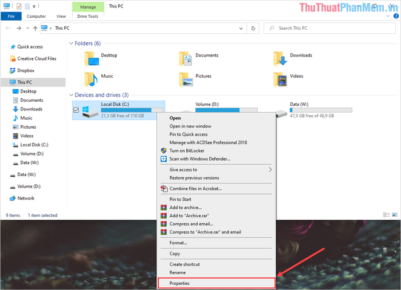
Task: Click the Network icon in sidebar
Action: pos(13,198)
